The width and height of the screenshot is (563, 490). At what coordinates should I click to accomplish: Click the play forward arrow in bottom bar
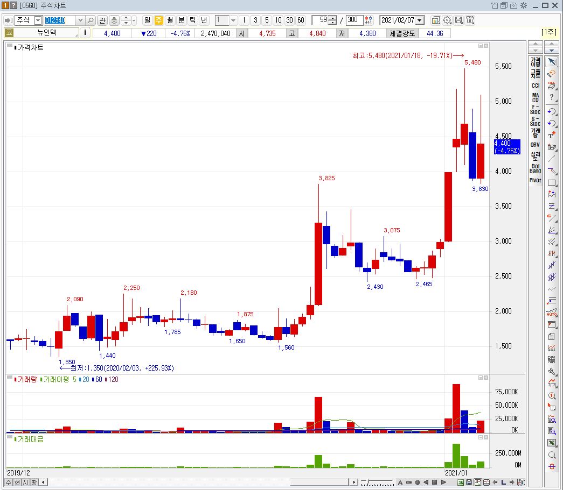tap(443, 482)
